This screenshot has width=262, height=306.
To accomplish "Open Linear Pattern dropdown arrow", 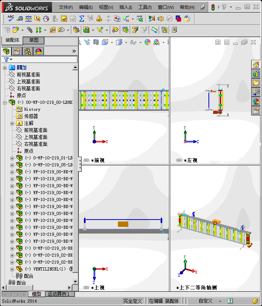I will point(45,30).
